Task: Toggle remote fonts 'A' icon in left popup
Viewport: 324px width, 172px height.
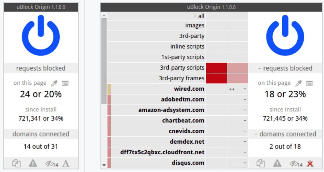Action: (x=66, y=163)
